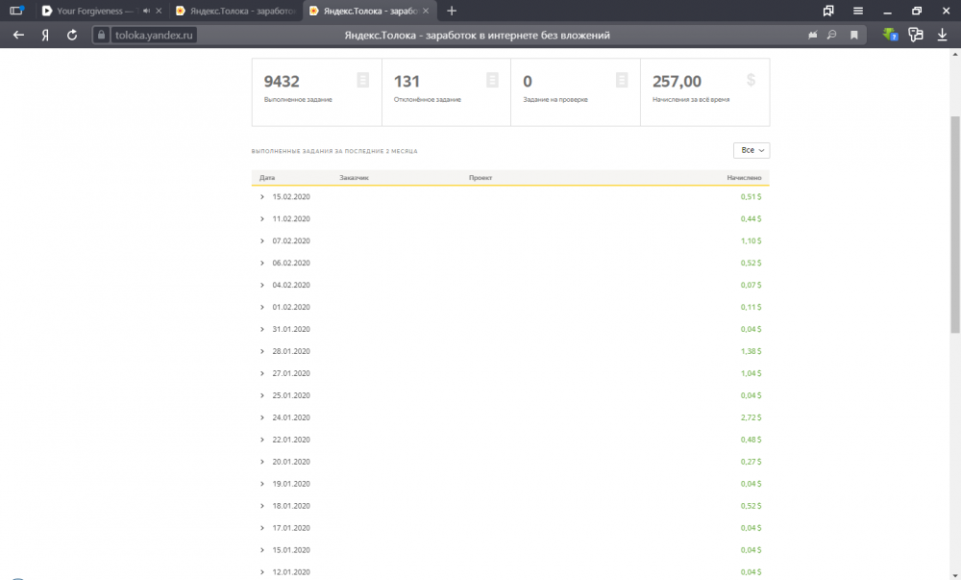Click the 0,51 $ amount for 15.02.2020

(751, 197)
